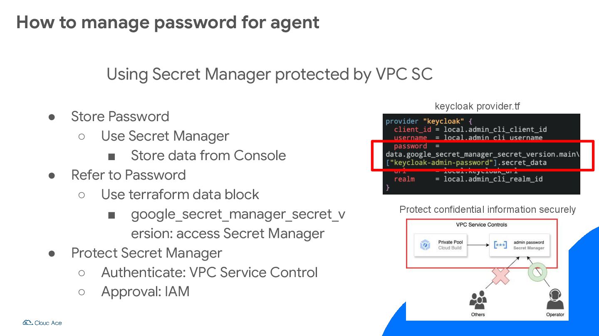Click the Approval: IAM line

click(145, 292)
